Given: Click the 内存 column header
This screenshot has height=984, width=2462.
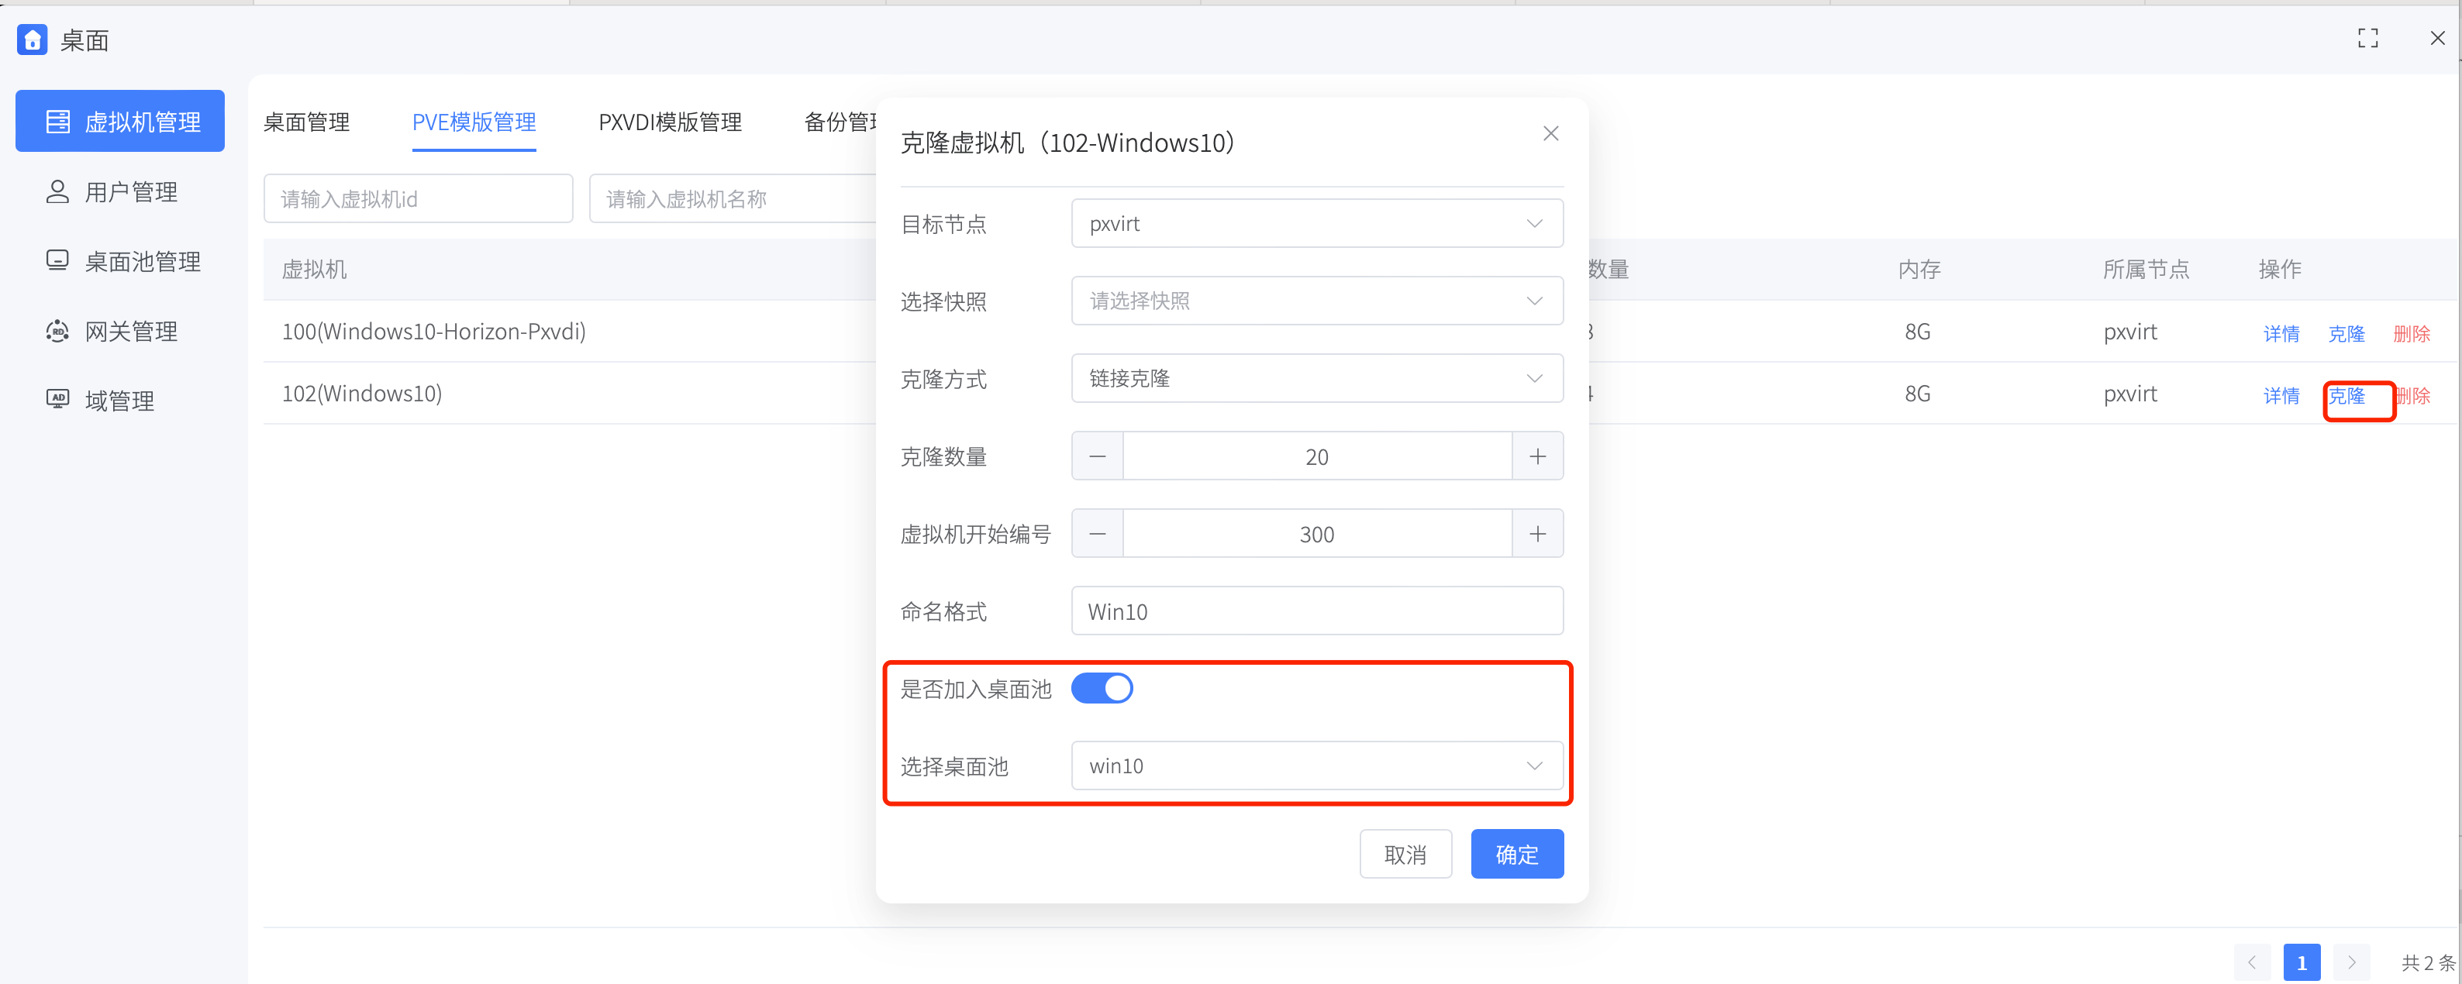Looking at the screenshot, I should tap(1919, 270).
